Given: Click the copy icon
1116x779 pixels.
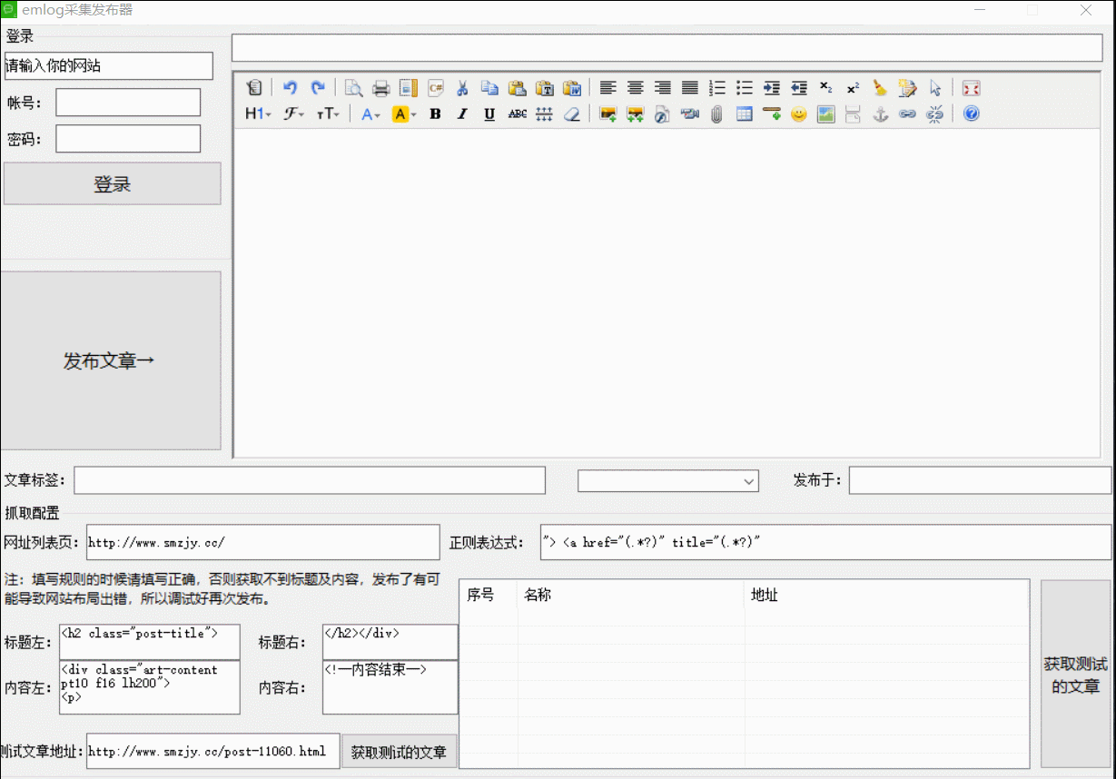Looking at the screenshot, I should click(x=490, y=88).
